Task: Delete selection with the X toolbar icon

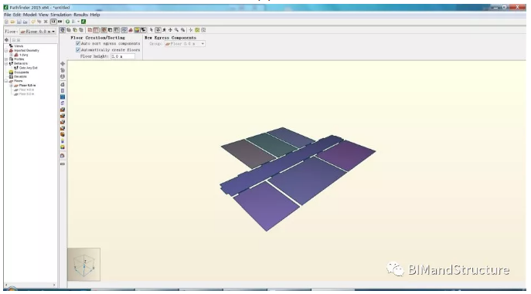Action: point(46,22)
